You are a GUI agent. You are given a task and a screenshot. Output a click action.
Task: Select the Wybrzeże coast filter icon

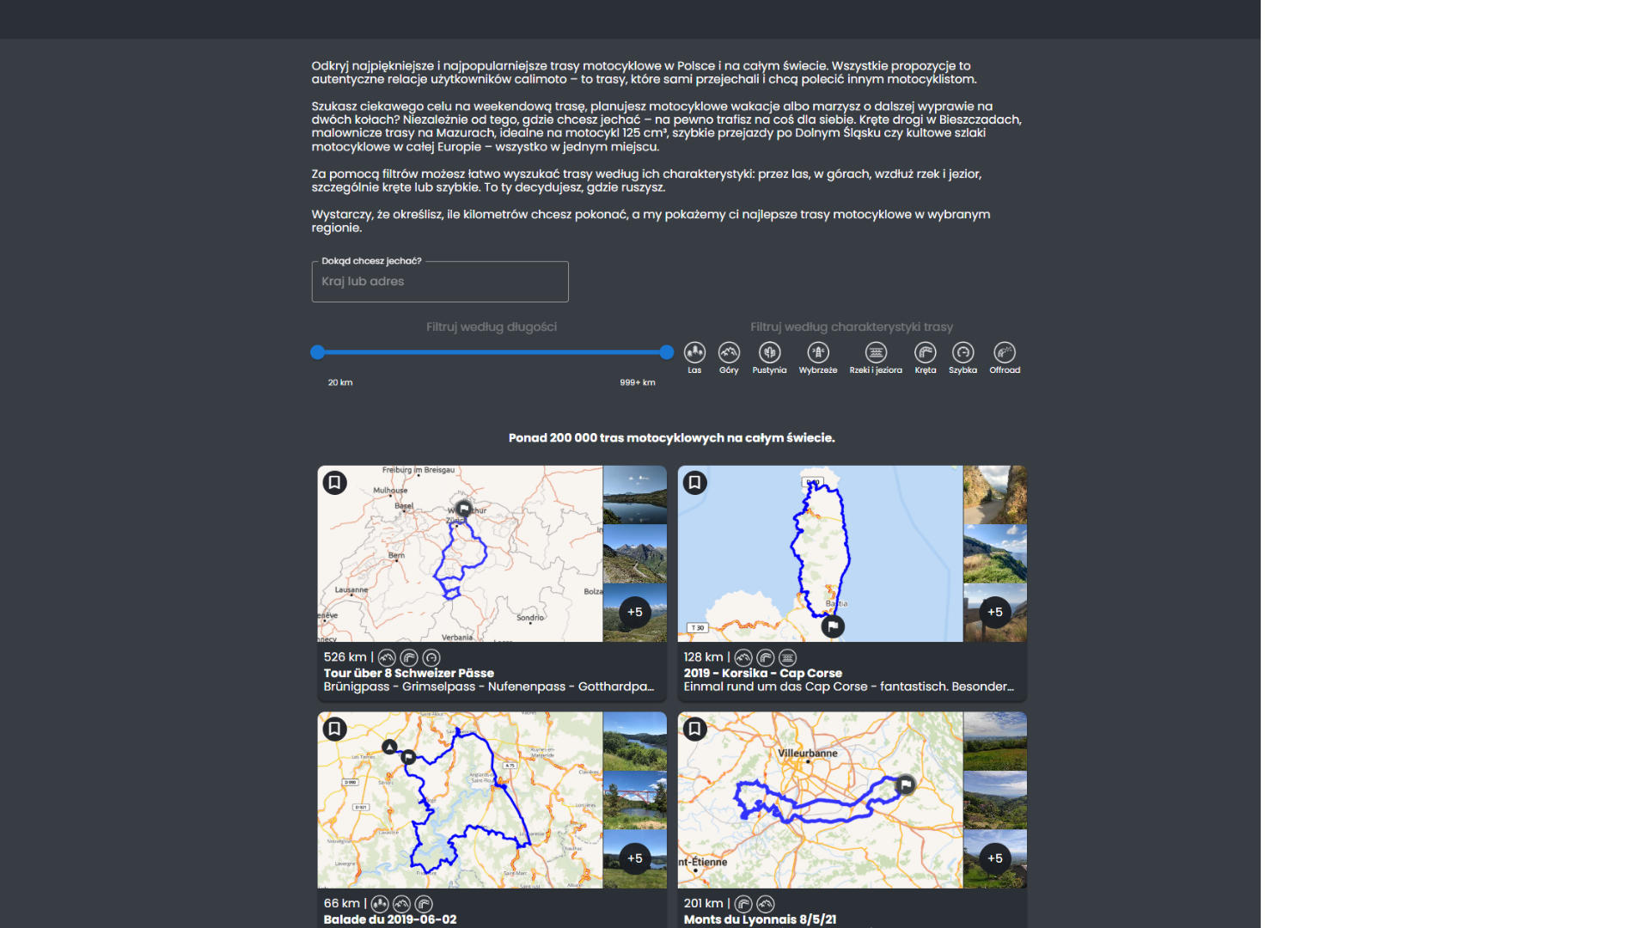click(x=818, y=352)
